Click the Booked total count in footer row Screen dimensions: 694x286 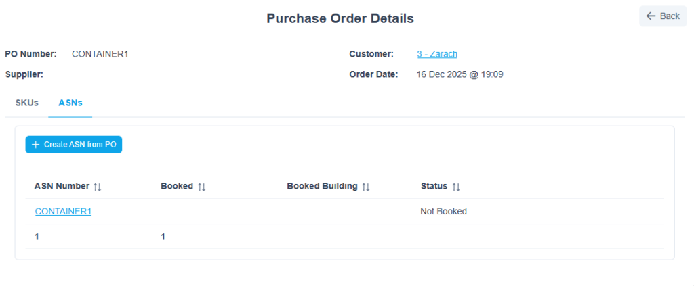tap(163, 237)
